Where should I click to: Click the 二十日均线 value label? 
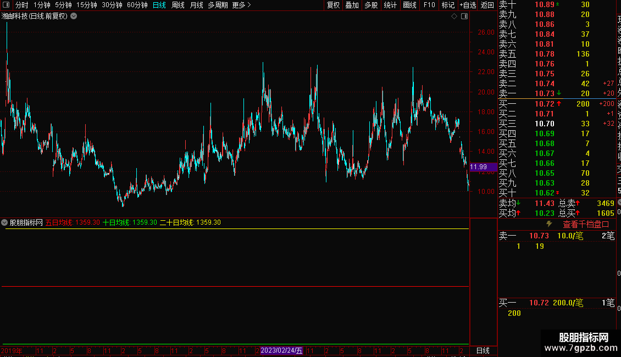(191, 222)
